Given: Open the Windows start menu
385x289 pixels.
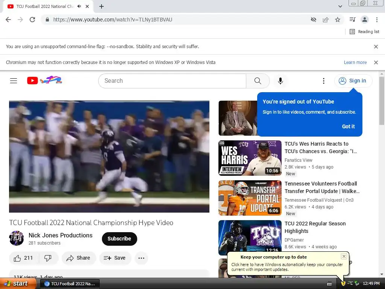Looking at the screenshot, I should pyautogui.click(x=18, y=284).
